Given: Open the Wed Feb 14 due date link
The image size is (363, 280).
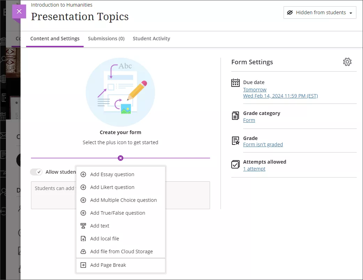Looking at the screenshot, I should pos(280,96).
